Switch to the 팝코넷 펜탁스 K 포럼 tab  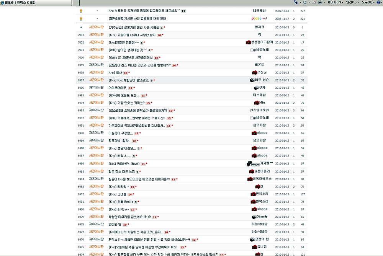point(18,3)
